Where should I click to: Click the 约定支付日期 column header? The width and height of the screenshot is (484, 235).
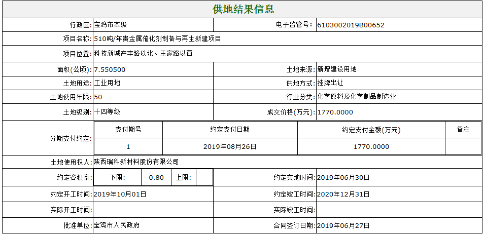click(230, 130)
